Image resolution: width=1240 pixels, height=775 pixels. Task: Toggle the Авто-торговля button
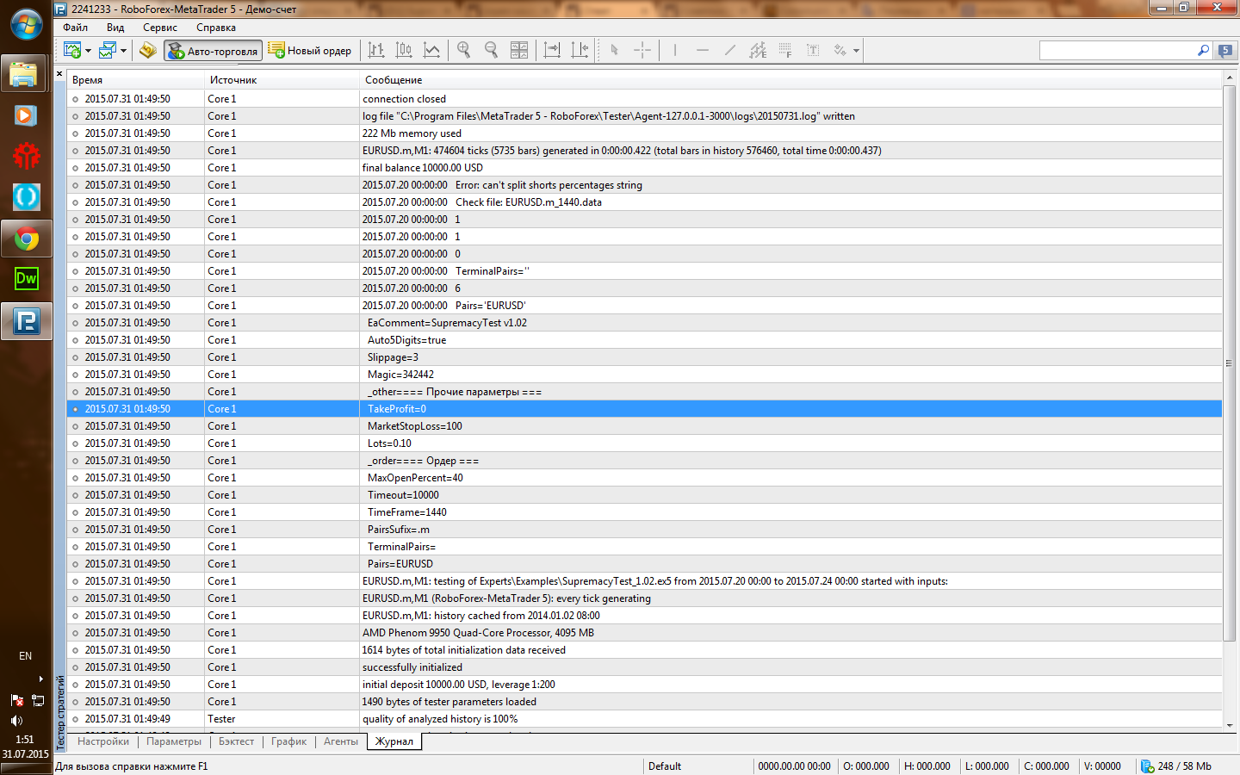point(213,51)
